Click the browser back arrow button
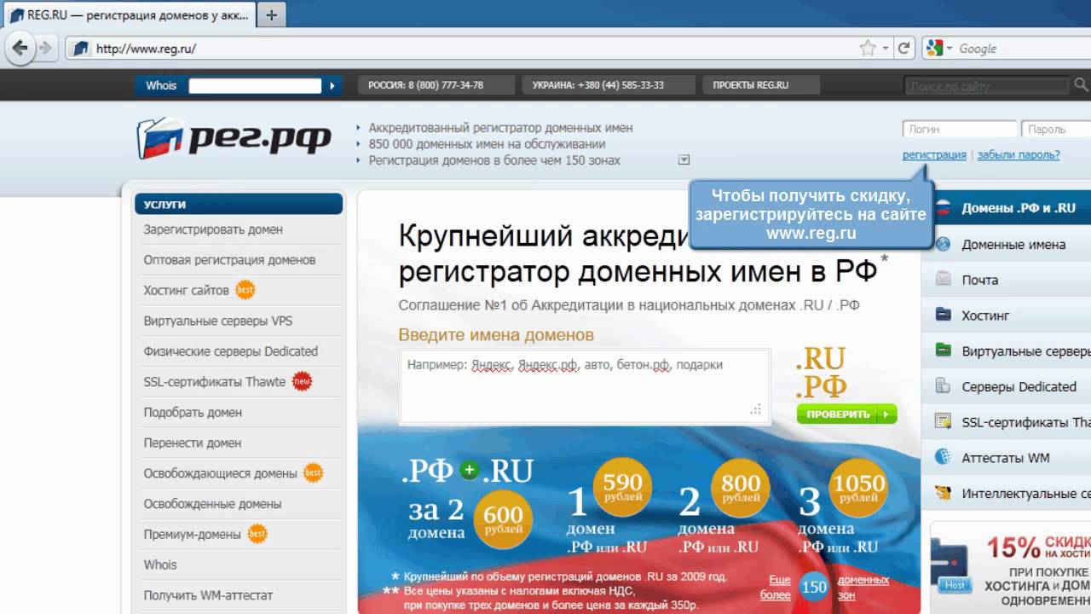Viewport: 1091px width, 614px height. (20, 48)
